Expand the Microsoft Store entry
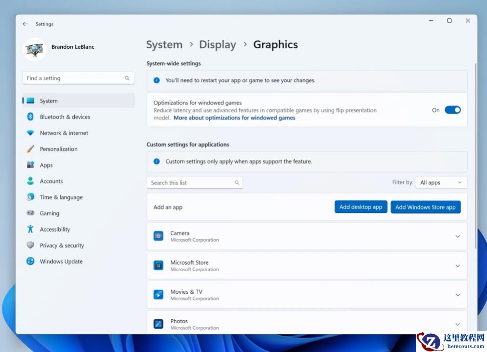Screen dimensions: 487x352 [457, 265]
